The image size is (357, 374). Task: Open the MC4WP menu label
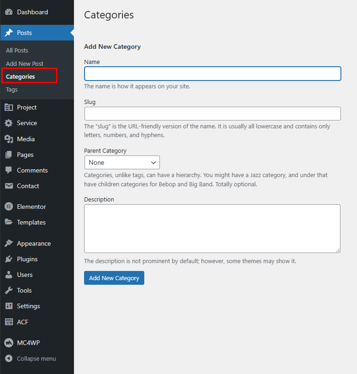pyautogui.click(x=28, y=343)
